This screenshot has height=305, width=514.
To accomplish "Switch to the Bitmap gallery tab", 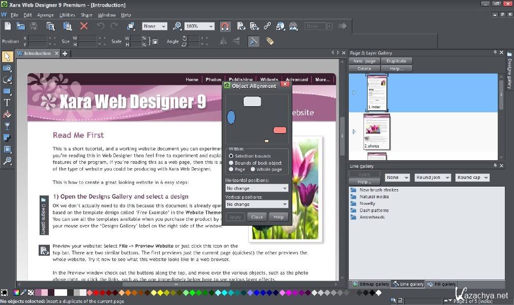I will coord(371,284).
